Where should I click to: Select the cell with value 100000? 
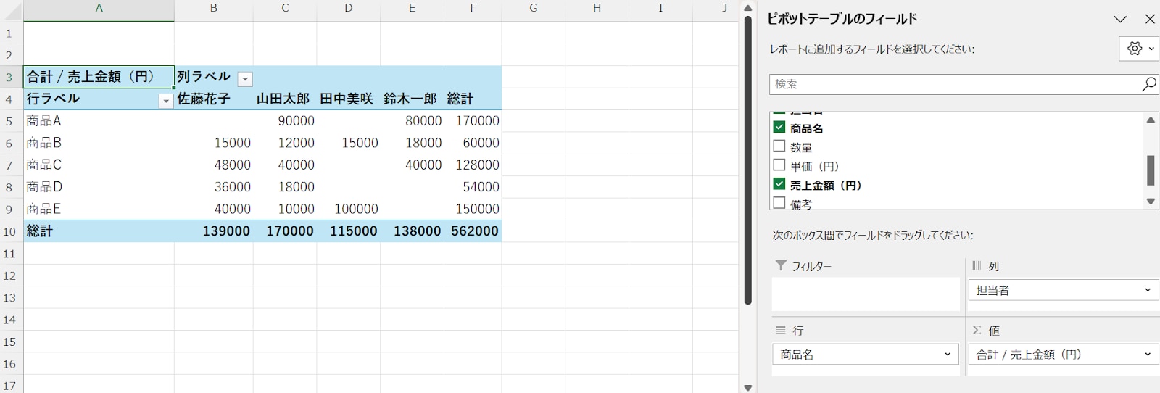pos(349,209)
